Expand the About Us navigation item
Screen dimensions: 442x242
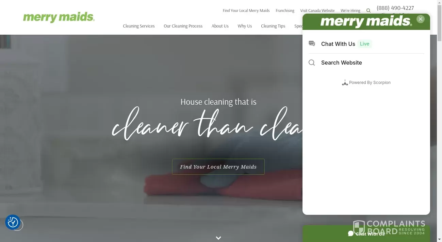(x=220, y=26)
